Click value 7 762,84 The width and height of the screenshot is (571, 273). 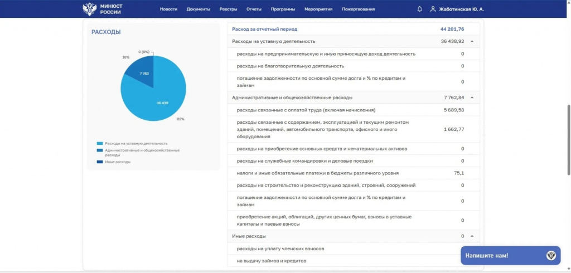454,97
